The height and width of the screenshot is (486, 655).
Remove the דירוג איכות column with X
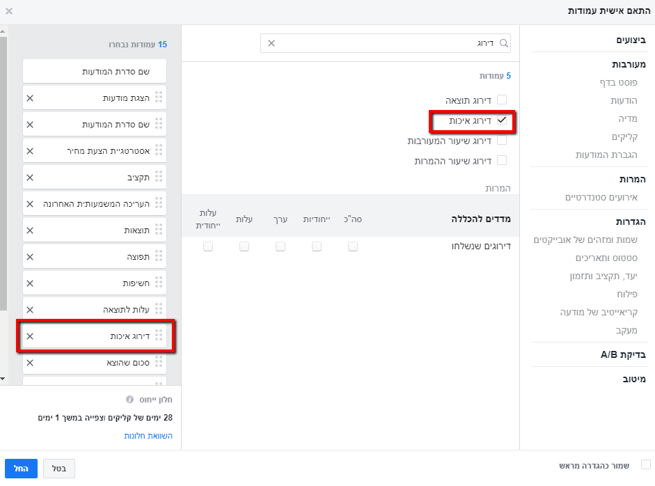(x=30, y=336)
